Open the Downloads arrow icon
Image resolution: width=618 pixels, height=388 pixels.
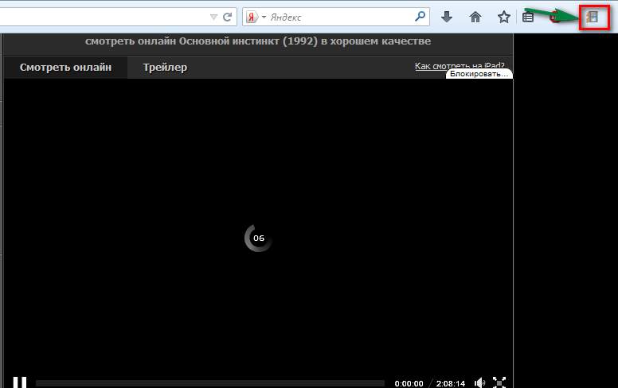447,17
